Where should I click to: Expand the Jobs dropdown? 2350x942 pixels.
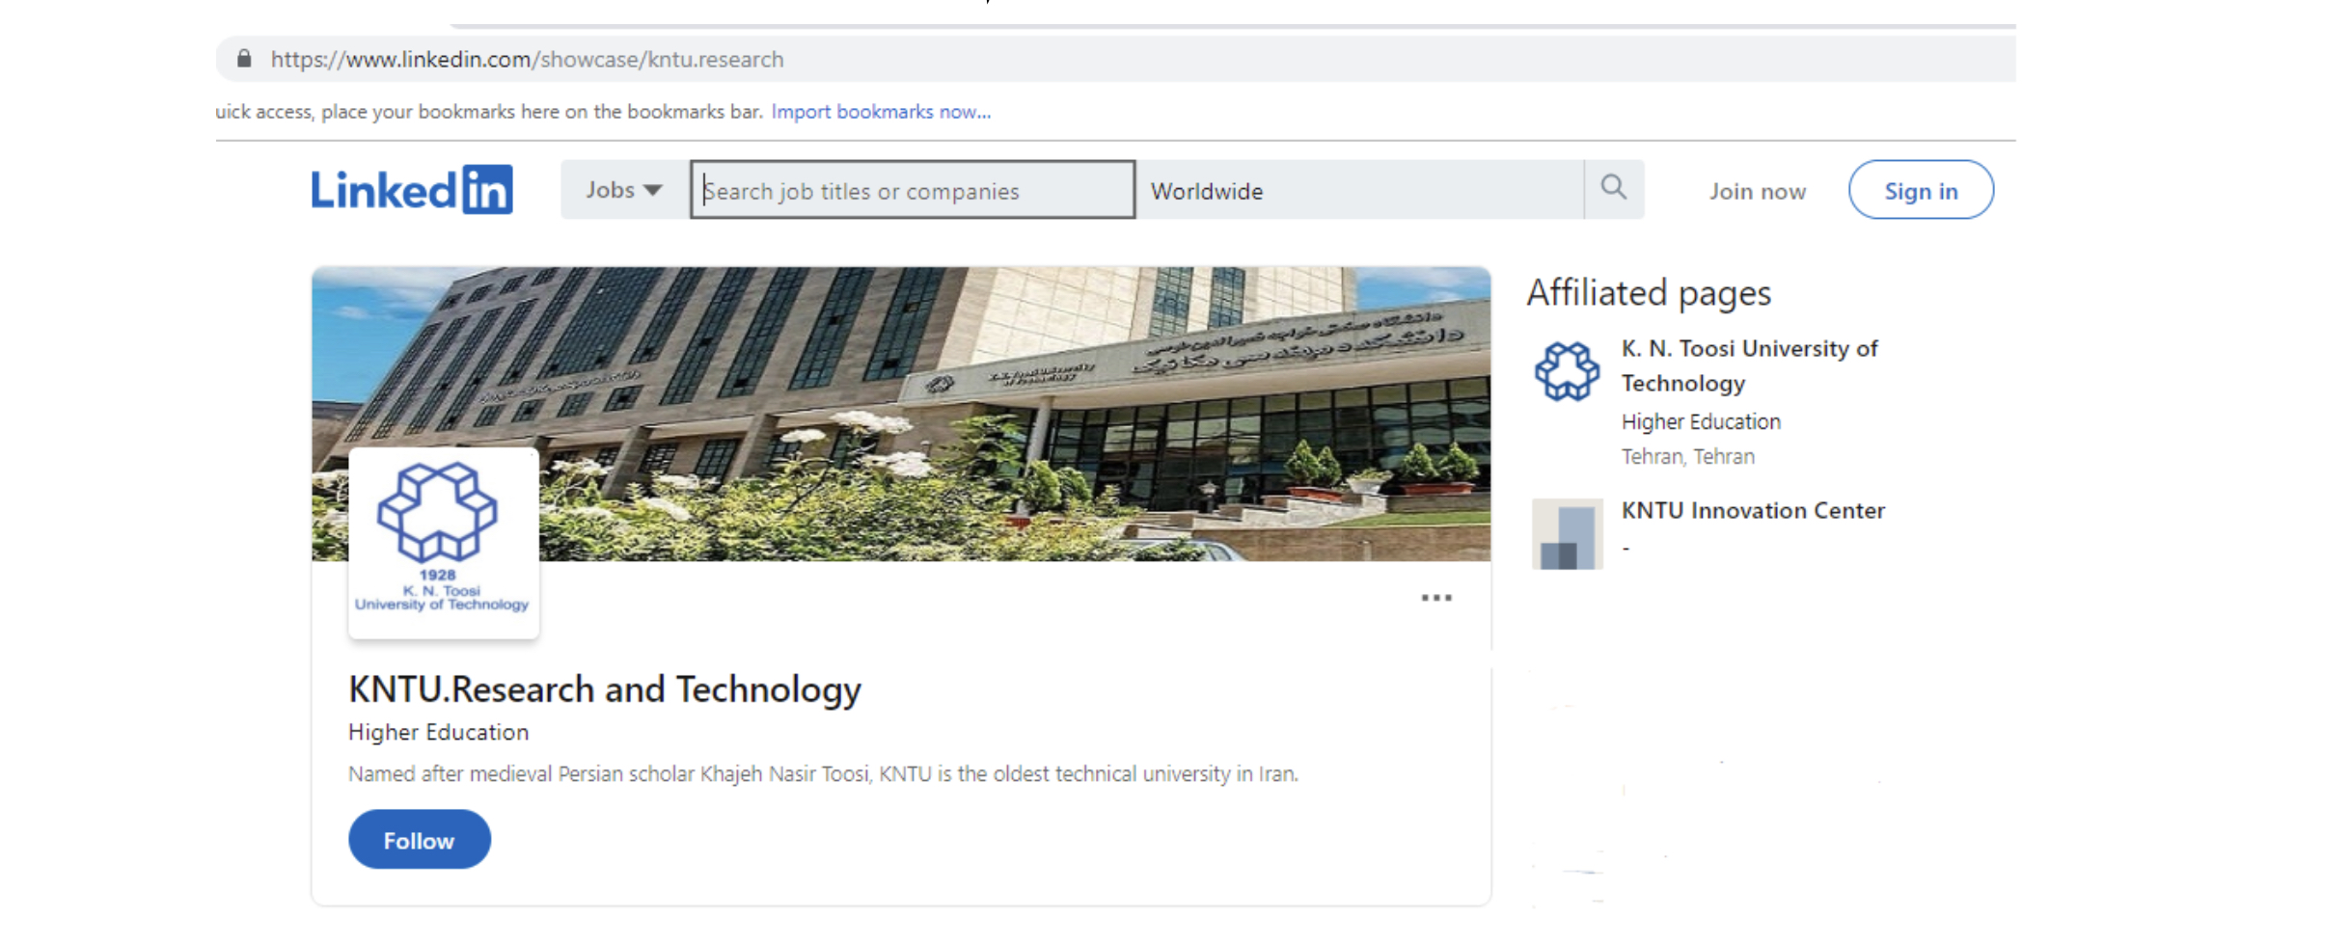tap(624, 190)
